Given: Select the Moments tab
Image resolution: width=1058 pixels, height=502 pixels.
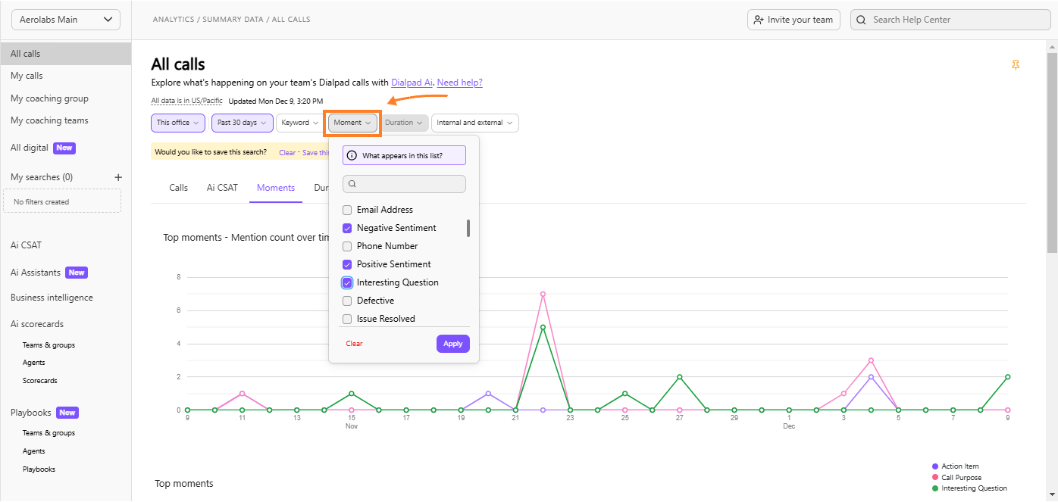Looking at the screenshot, I should click(x=276, y=188).
